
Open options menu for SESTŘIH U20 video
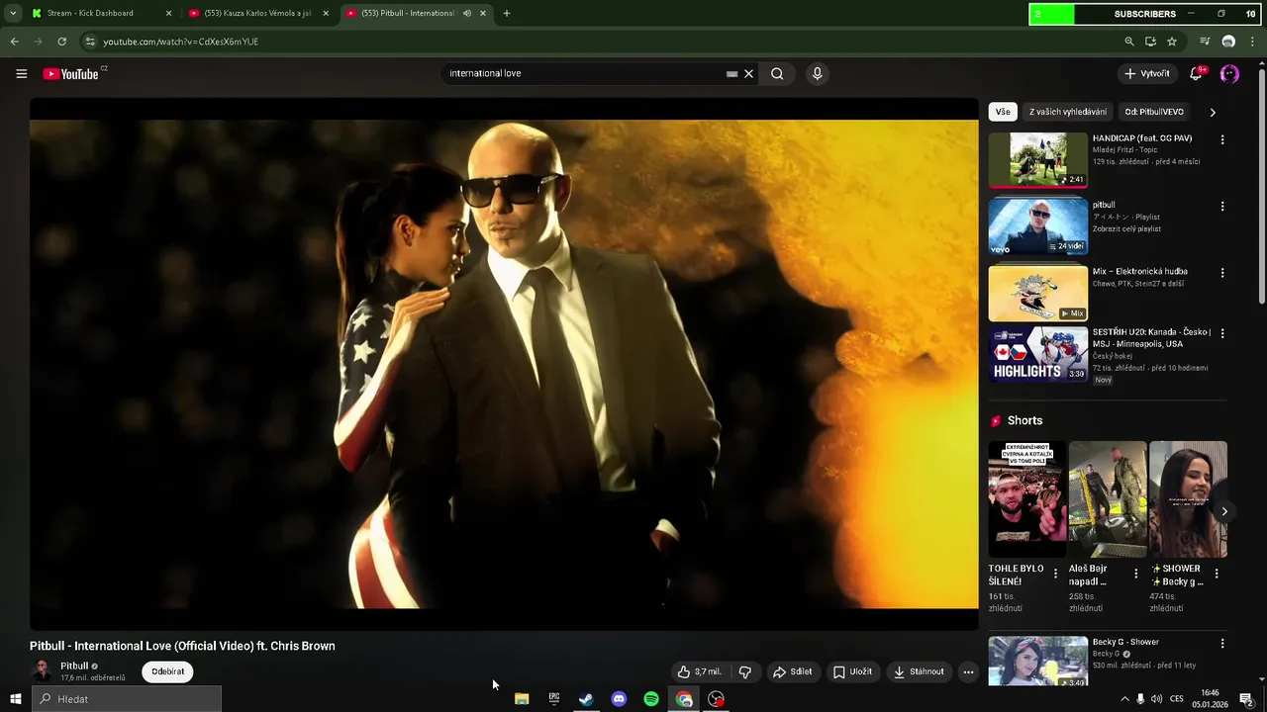(x=1222, y=333)
